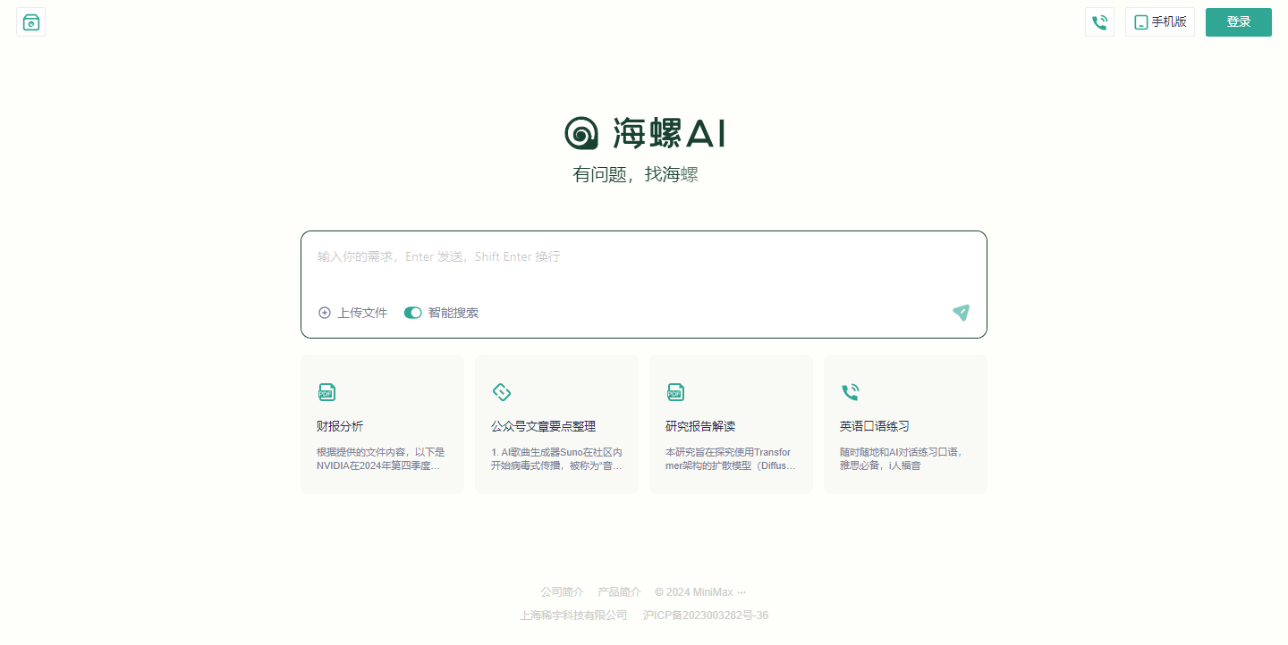Click the phone icon on 英语口语练习 card

[850, 392]
